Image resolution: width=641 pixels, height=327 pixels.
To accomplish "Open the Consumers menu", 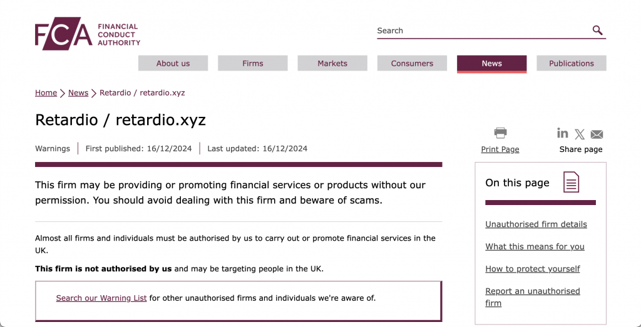I will click(412, 63).
